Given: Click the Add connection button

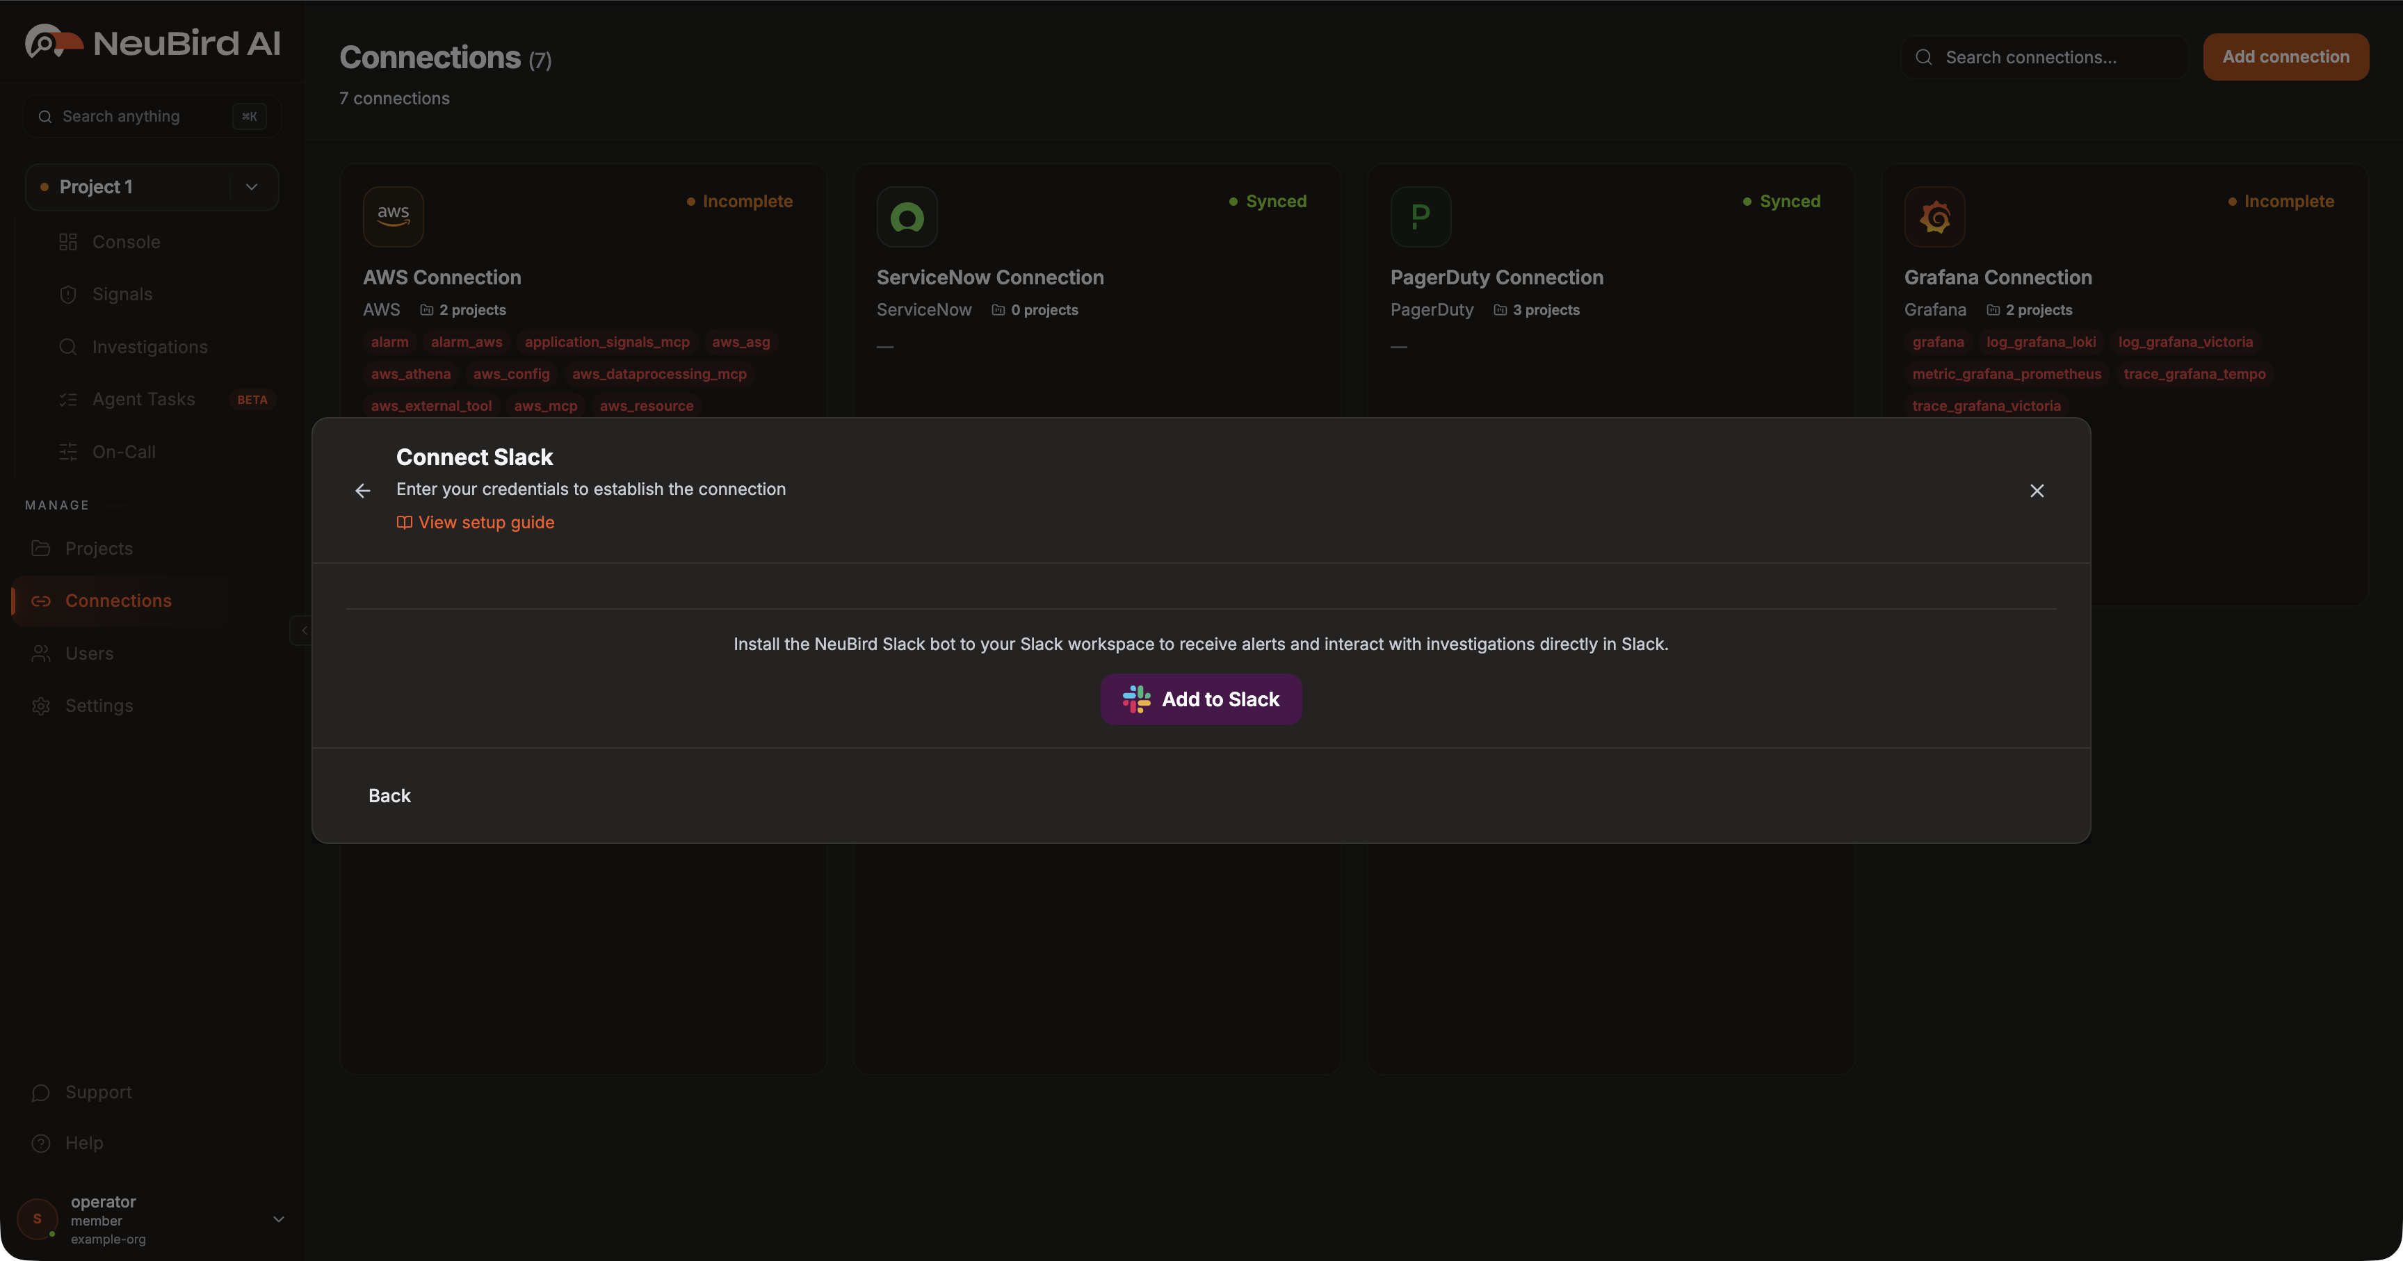Looking at the screenshot, I should [2285, 57].
